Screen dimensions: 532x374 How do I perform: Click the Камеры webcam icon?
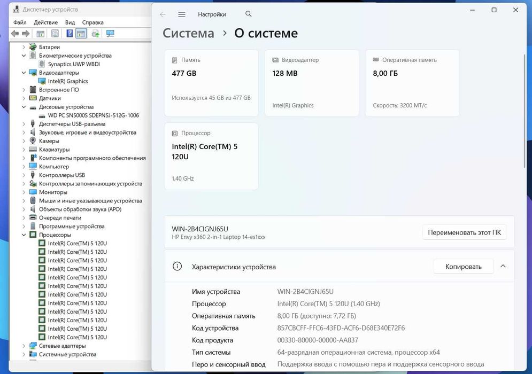coord(33,141)
